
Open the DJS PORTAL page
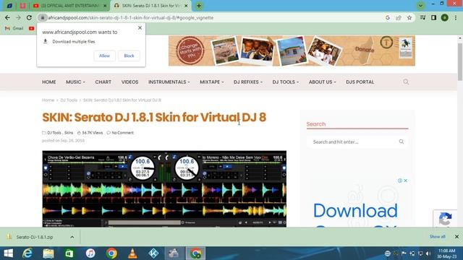360,82
